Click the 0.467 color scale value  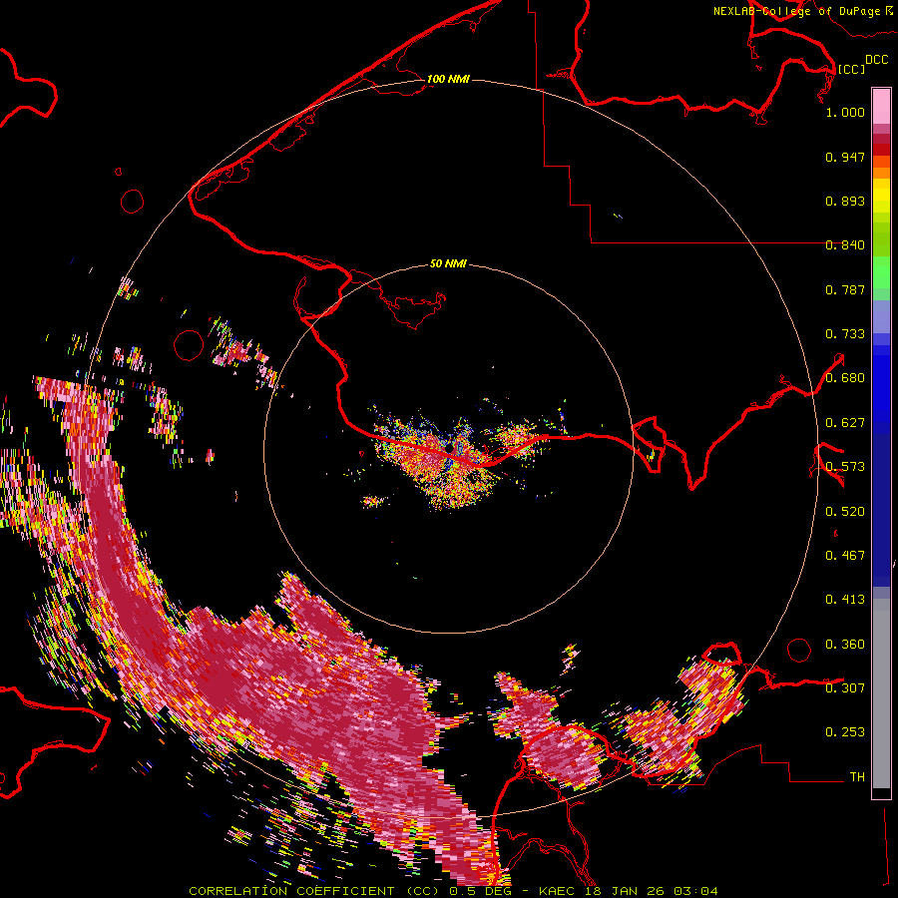click(845, 556)
